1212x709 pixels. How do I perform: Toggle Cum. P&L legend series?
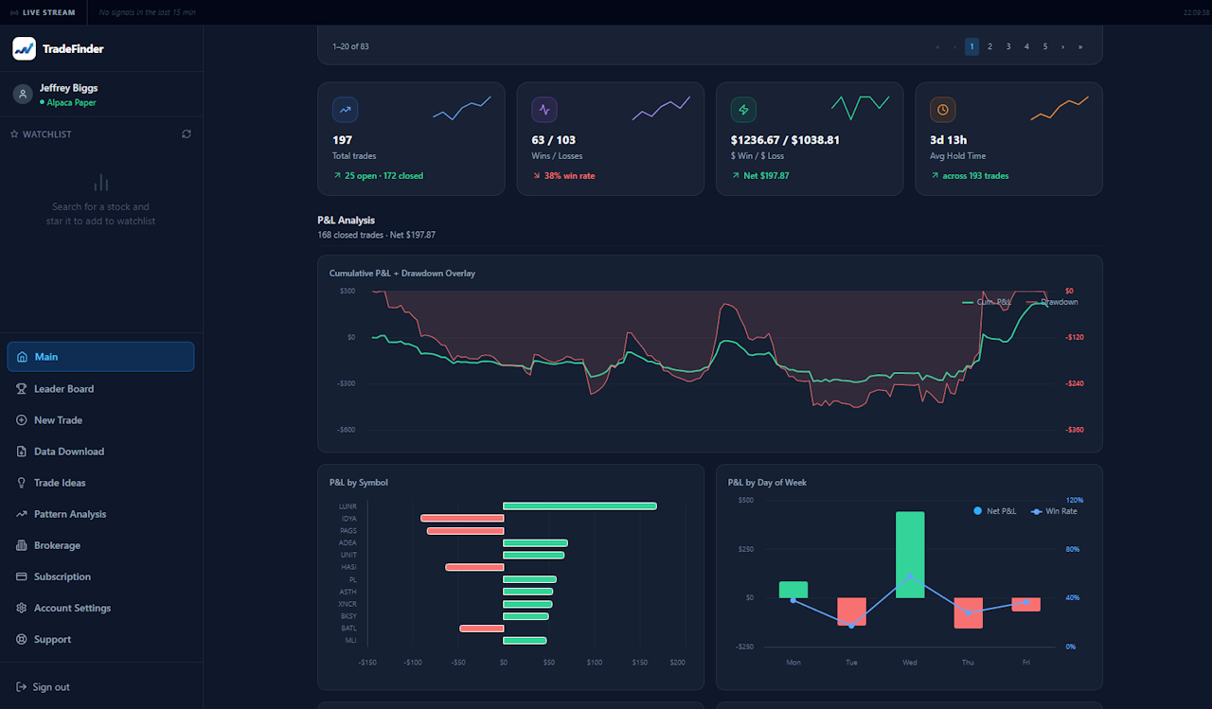987,302
